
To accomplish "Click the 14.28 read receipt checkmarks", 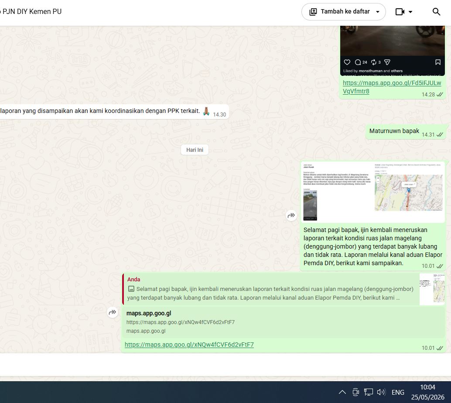I will click(440, 95).
